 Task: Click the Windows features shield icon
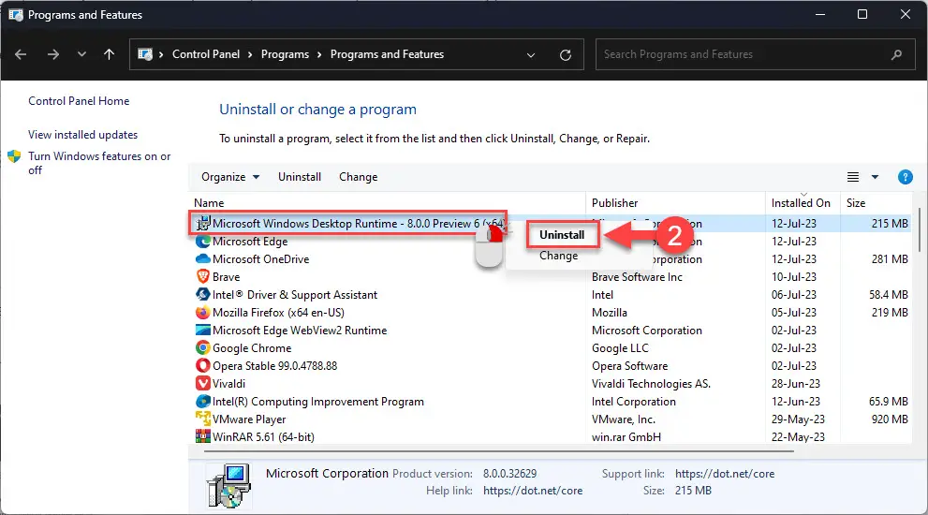coord(14,157)
